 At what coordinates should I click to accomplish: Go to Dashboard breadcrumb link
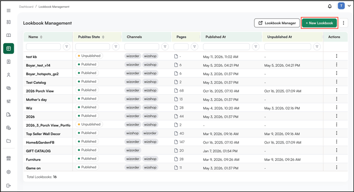[26, 7]
